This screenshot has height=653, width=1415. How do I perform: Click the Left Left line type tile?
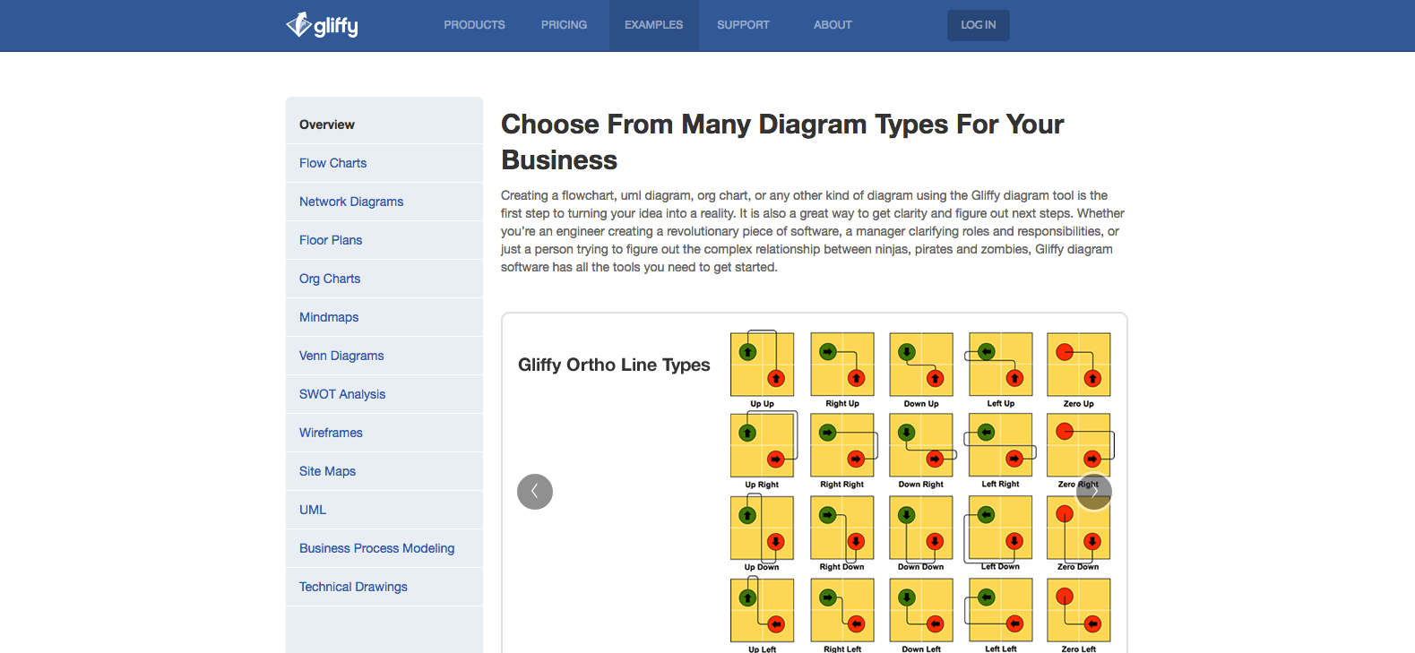tap(1001, 610)
